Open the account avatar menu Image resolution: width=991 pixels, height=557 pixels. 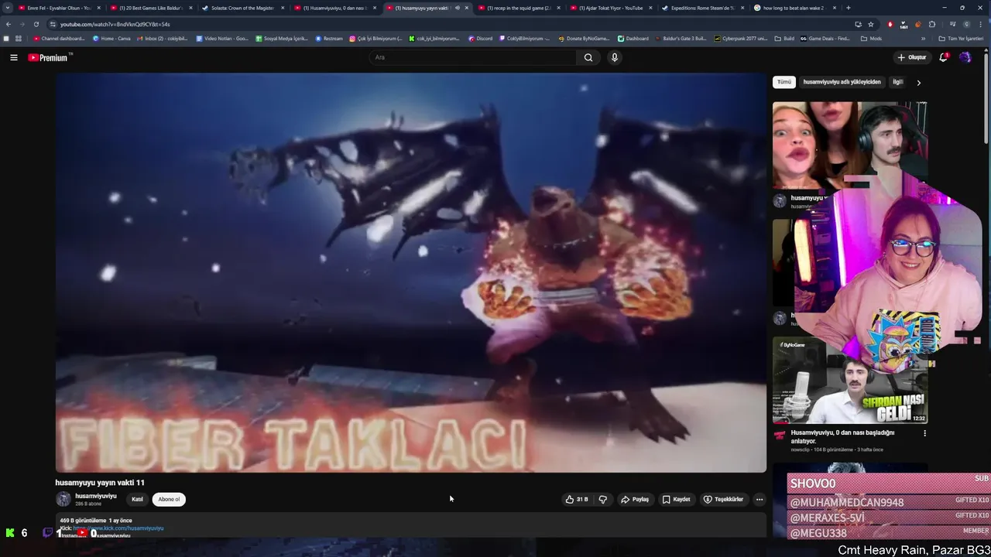pos(965,57)
